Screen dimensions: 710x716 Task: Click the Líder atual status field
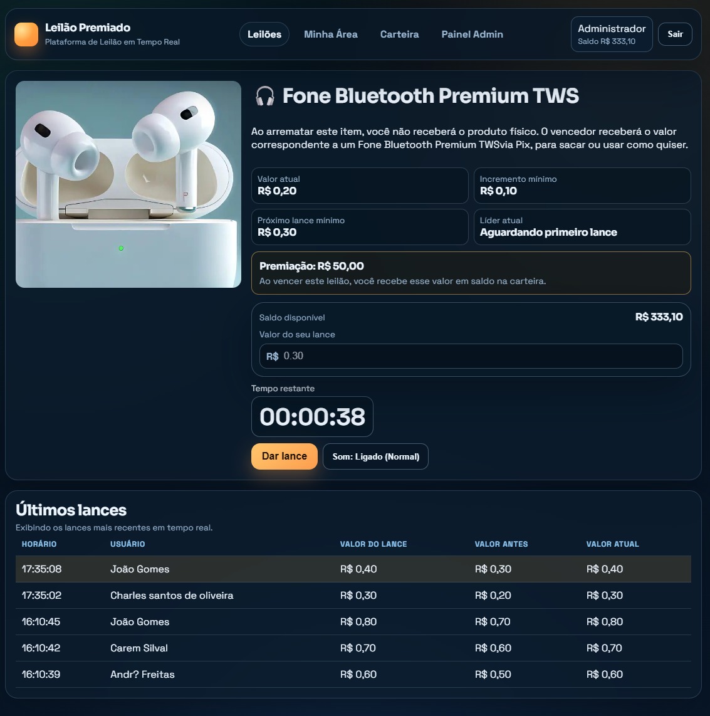point(582,227)
